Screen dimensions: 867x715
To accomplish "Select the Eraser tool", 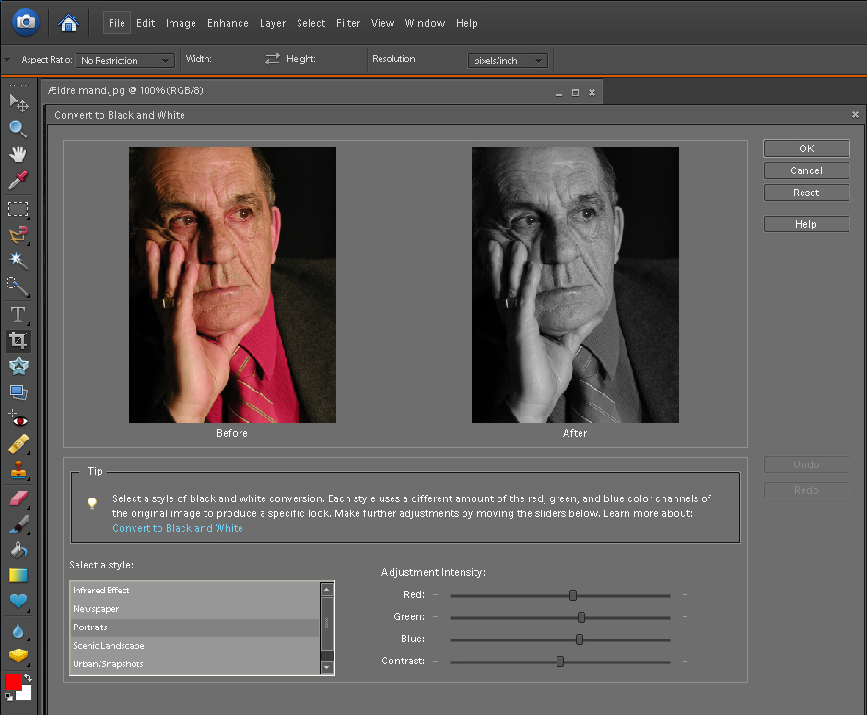I will pyautogui.click(x=18, y=498).
